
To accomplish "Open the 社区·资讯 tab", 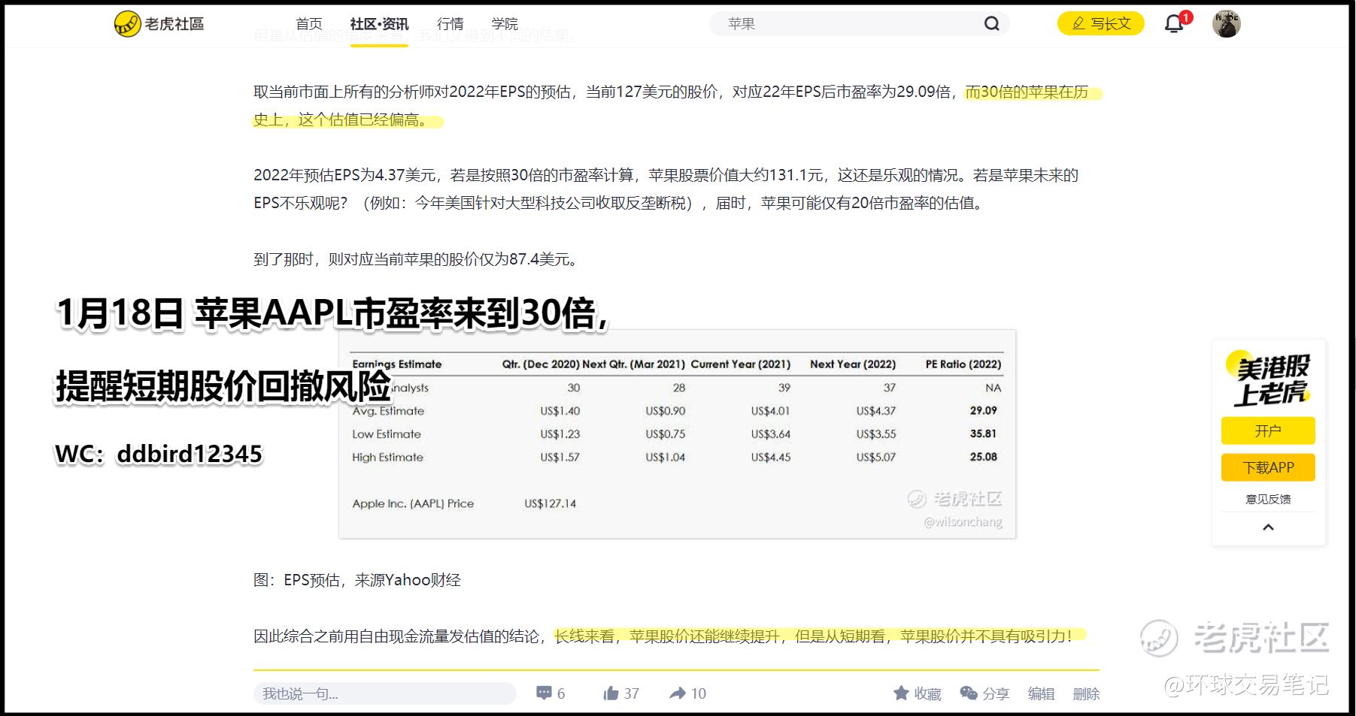I will tap(379, 24).
